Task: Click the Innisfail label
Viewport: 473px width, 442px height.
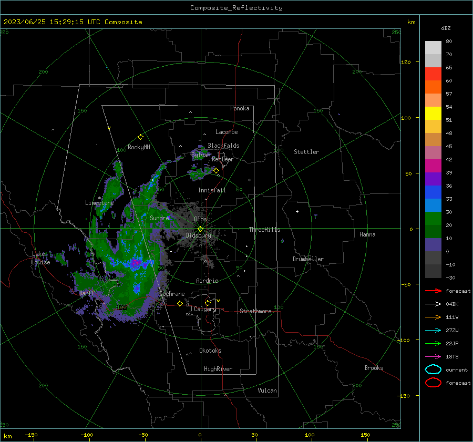Action: coord(212,190)
